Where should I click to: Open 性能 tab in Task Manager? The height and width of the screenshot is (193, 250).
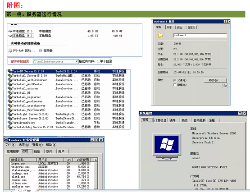point(37,152)
